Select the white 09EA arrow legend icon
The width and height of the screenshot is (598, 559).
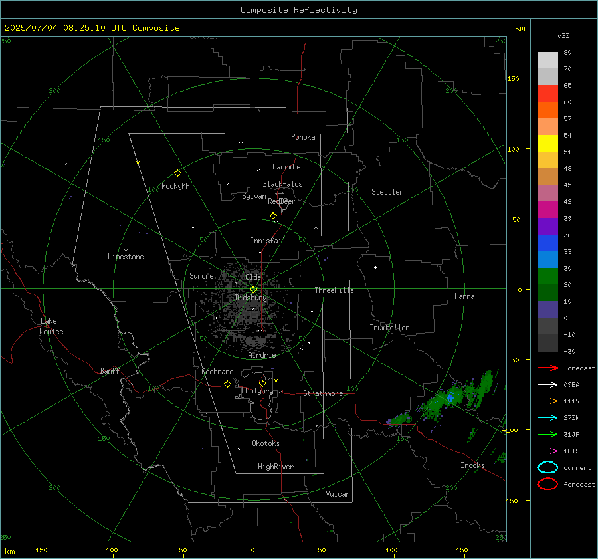pos(548,385)
